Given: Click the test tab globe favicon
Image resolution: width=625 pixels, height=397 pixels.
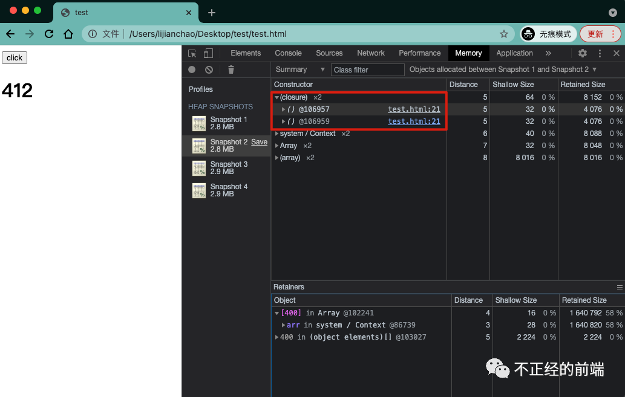Looking at the screenshot, I should 65,13.
